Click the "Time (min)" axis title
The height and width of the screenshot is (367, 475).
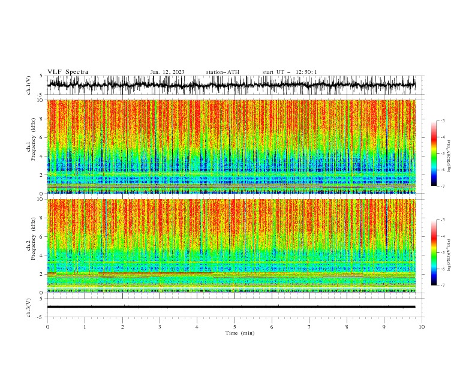240,333
